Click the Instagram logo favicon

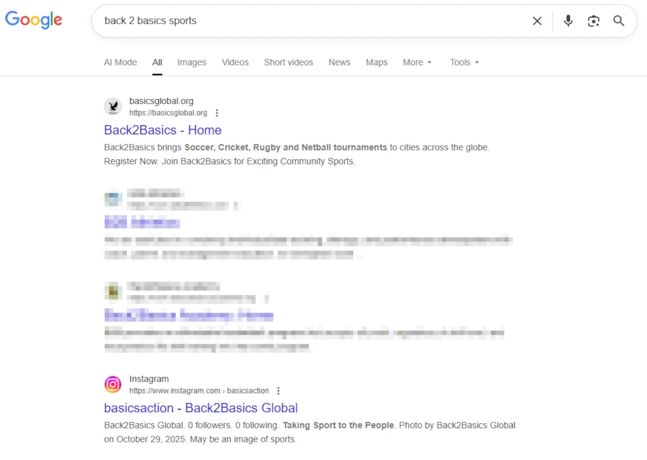[113, 385]
